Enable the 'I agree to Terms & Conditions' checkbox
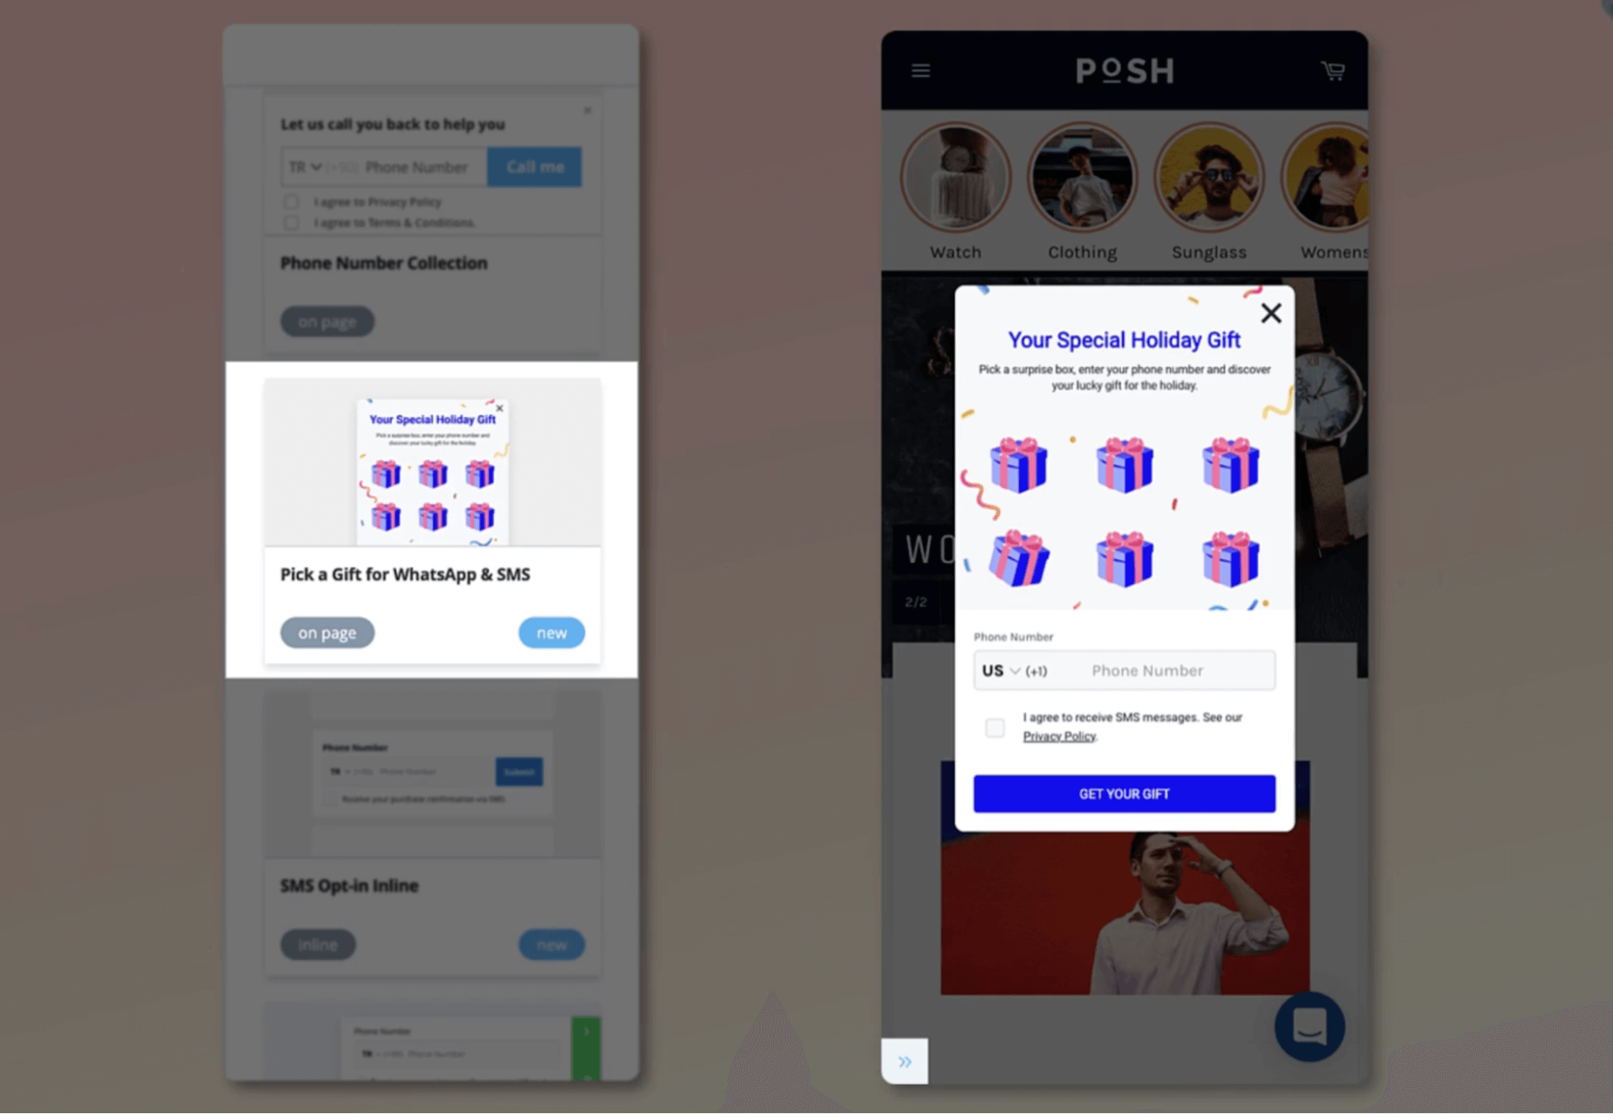This screenshot has height=1114, width=1613. [x=290, y=220]
